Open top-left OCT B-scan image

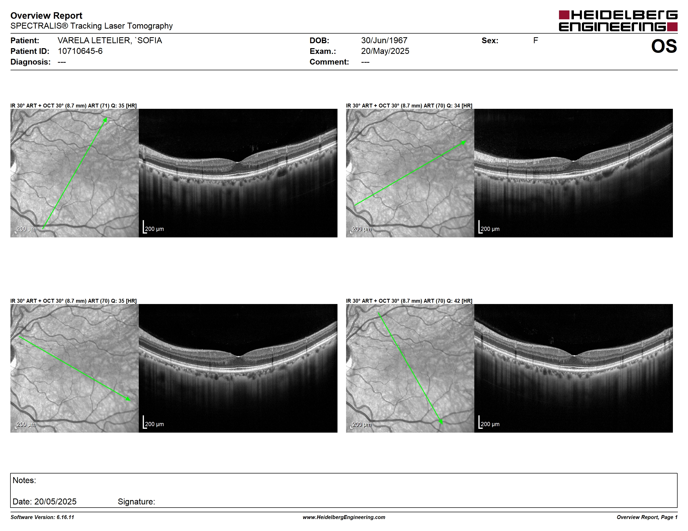click(x=238, y=173)
